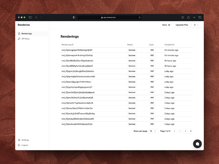
Task: Click the browser forward arrow
Action: [x=41, y=17]
